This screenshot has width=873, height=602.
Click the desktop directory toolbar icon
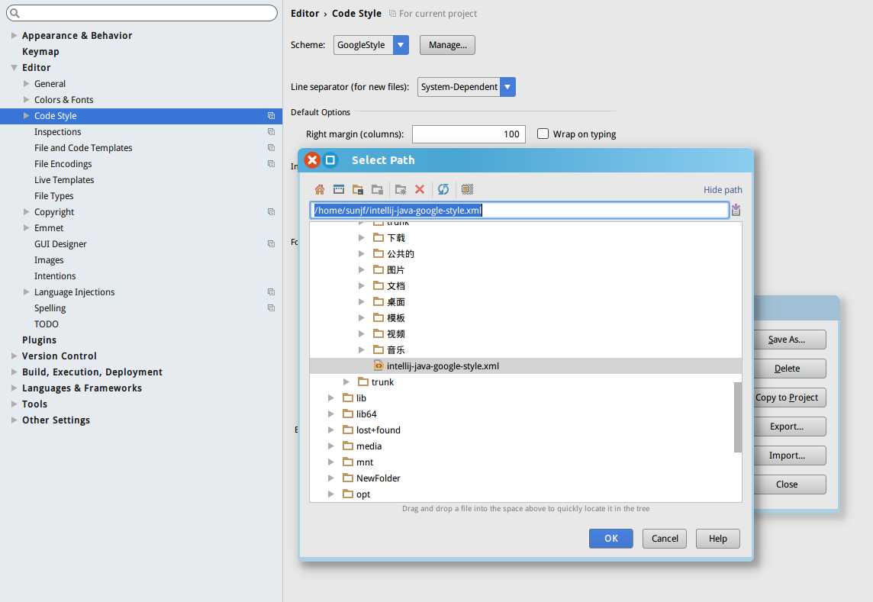(x=339, y=189)
